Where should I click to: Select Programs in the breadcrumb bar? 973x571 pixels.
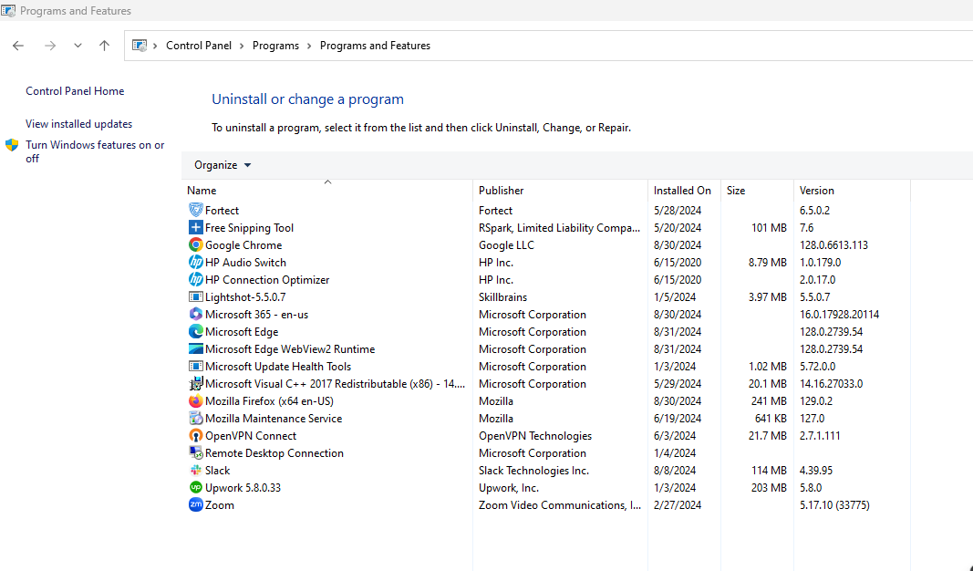coord(275,45)
